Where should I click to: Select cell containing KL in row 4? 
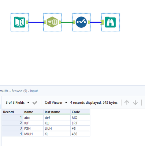coord(57,134)
